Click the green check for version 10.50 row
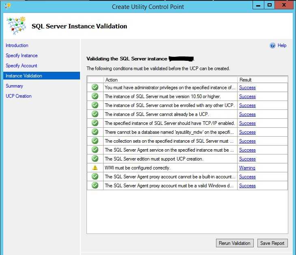The image size is (296, 255). coord(95,96)
